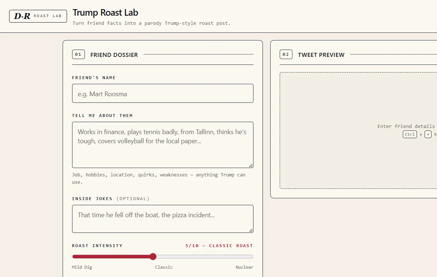Click the Tweet Preview section heading

[321, 55]
